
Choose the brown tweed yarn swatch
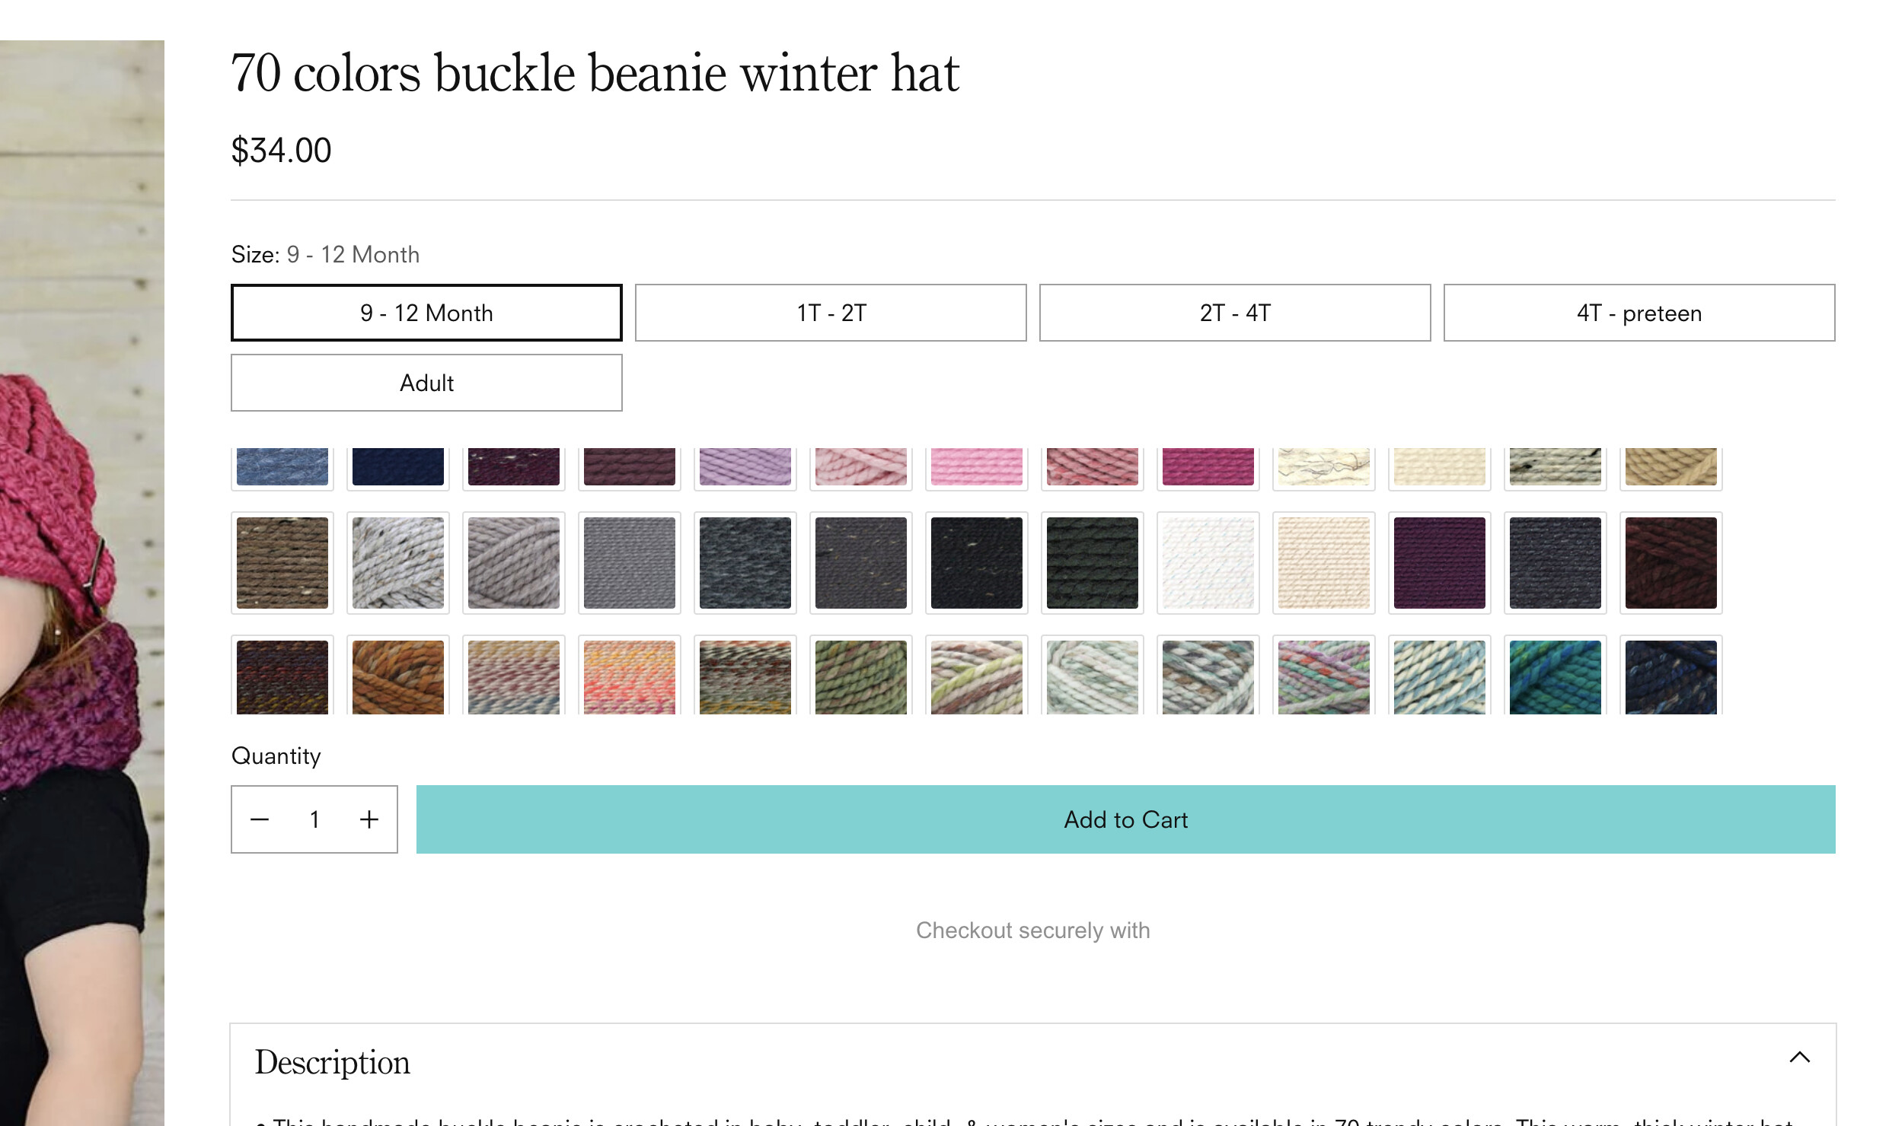[x=282, y=563]
